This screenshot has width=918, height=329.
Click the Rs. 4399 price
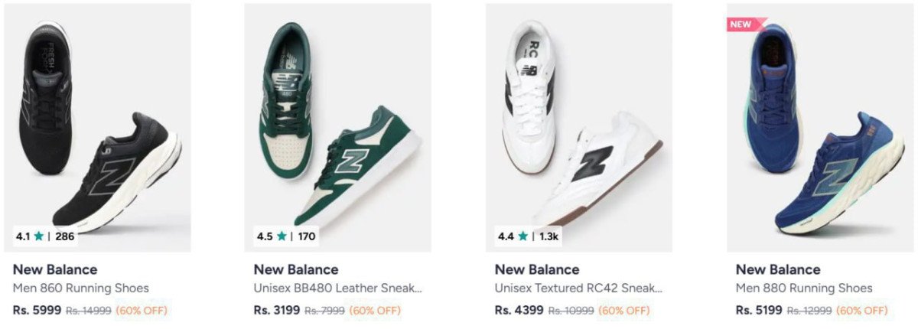(519, 311)
